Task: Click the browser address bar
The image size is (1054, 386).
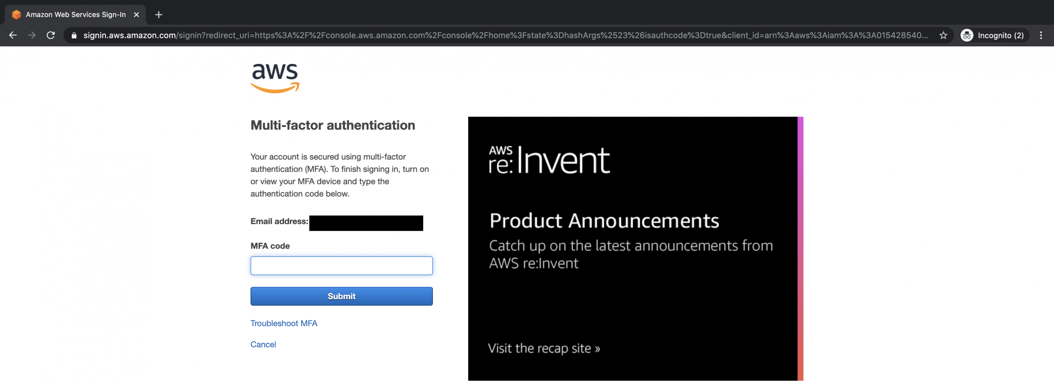Action: coord(491,35)
